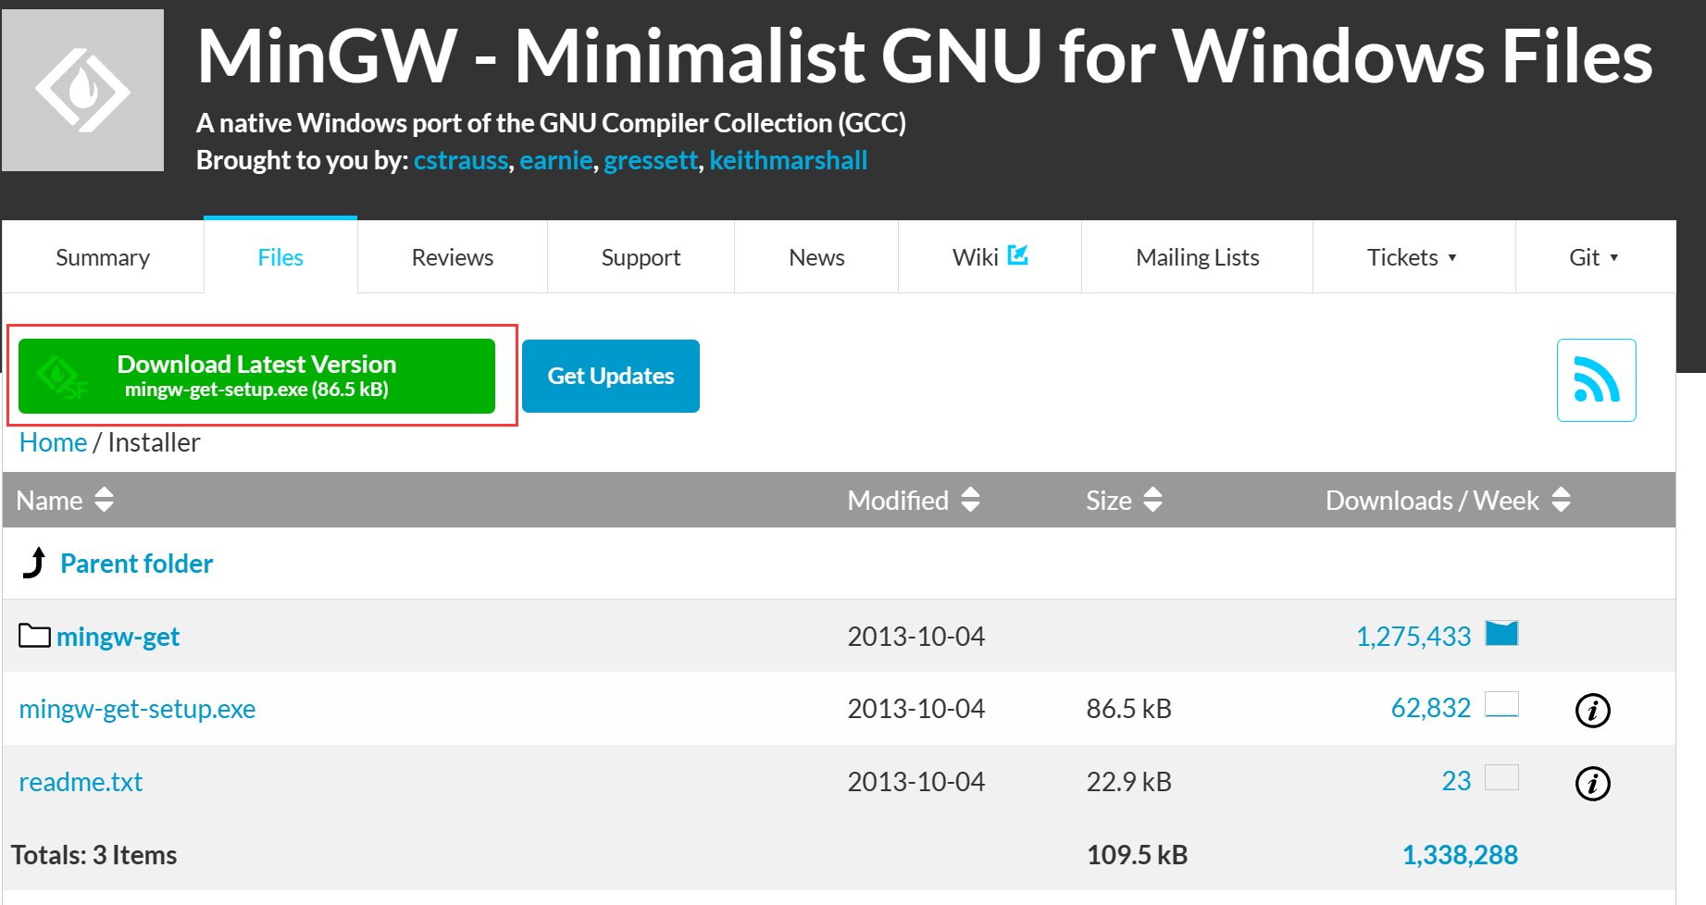This screenshot has width=1706, height=905.
Task: Click the MinGW project logo icon
Action: pos(83,91)
